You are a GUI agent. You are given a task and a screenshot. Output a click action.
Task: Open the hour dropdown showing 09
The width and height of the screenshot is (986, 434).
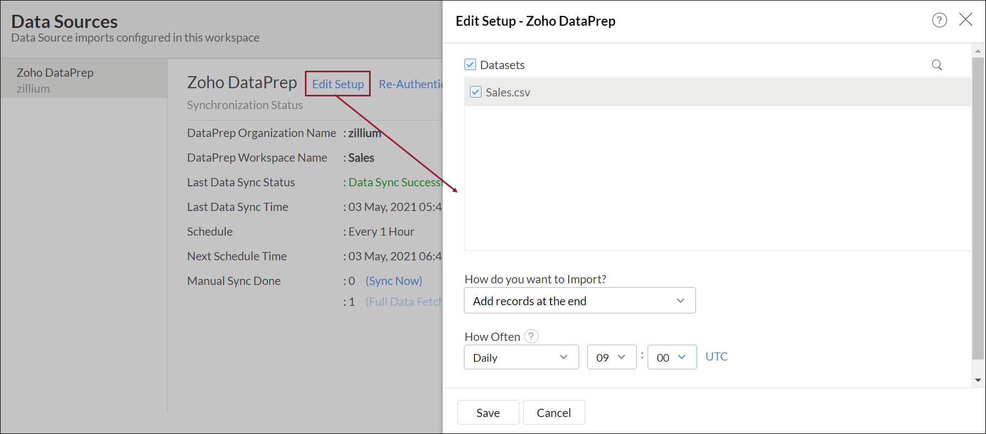pyautogui.click(x=611, y=357)
